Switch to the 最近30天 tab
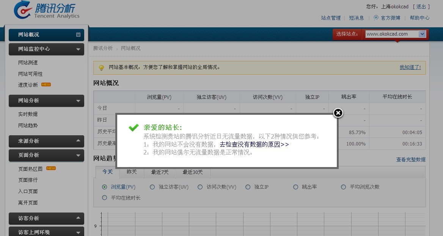Screen dimensions: 443x236 click(x=193, y=172)
